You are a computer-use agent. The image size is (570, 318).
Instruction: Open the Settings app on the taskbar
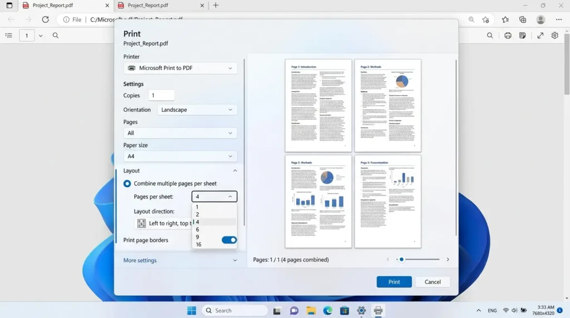[x=361, y=311]
